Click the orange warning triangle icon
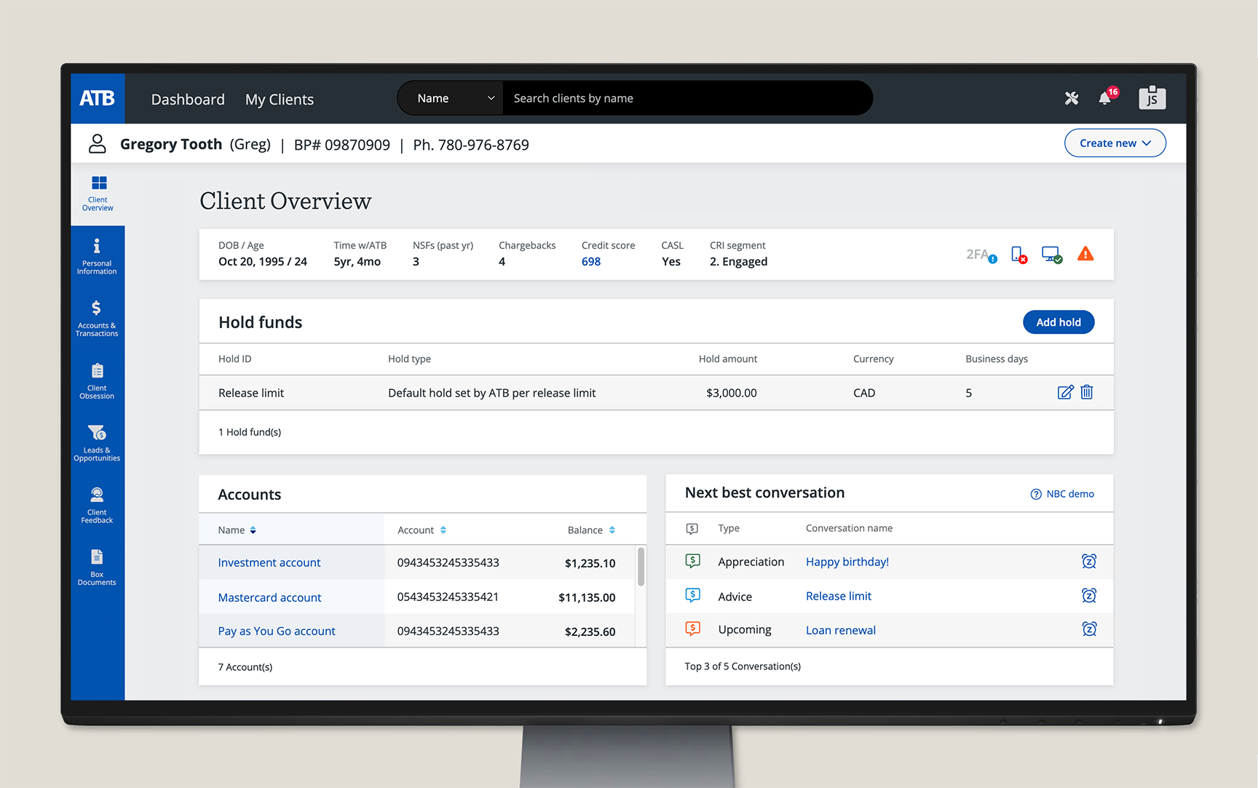Image resolution: width=1258 pixels, height=788 pixels. tap(1085, 254)
